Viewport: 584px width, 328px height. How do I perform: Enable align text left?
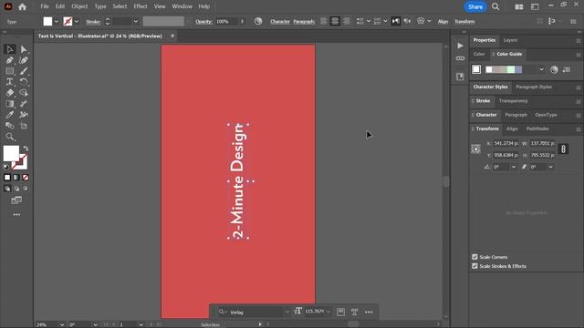[x=324, y=22]
